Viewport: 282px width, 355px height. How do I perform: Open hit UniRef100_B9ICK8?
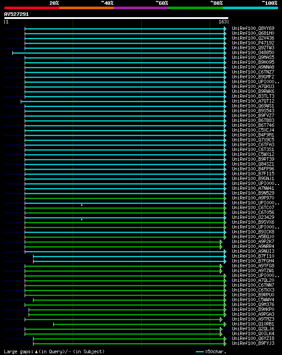tap(253, 232)
